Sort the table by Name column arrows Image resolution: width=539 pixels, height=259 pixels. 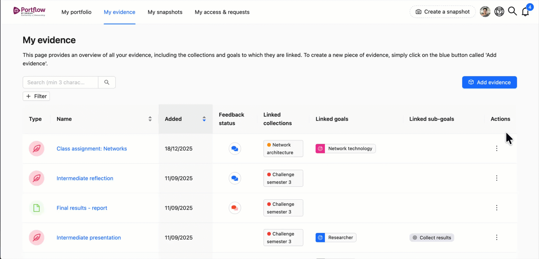coord(150,119)
